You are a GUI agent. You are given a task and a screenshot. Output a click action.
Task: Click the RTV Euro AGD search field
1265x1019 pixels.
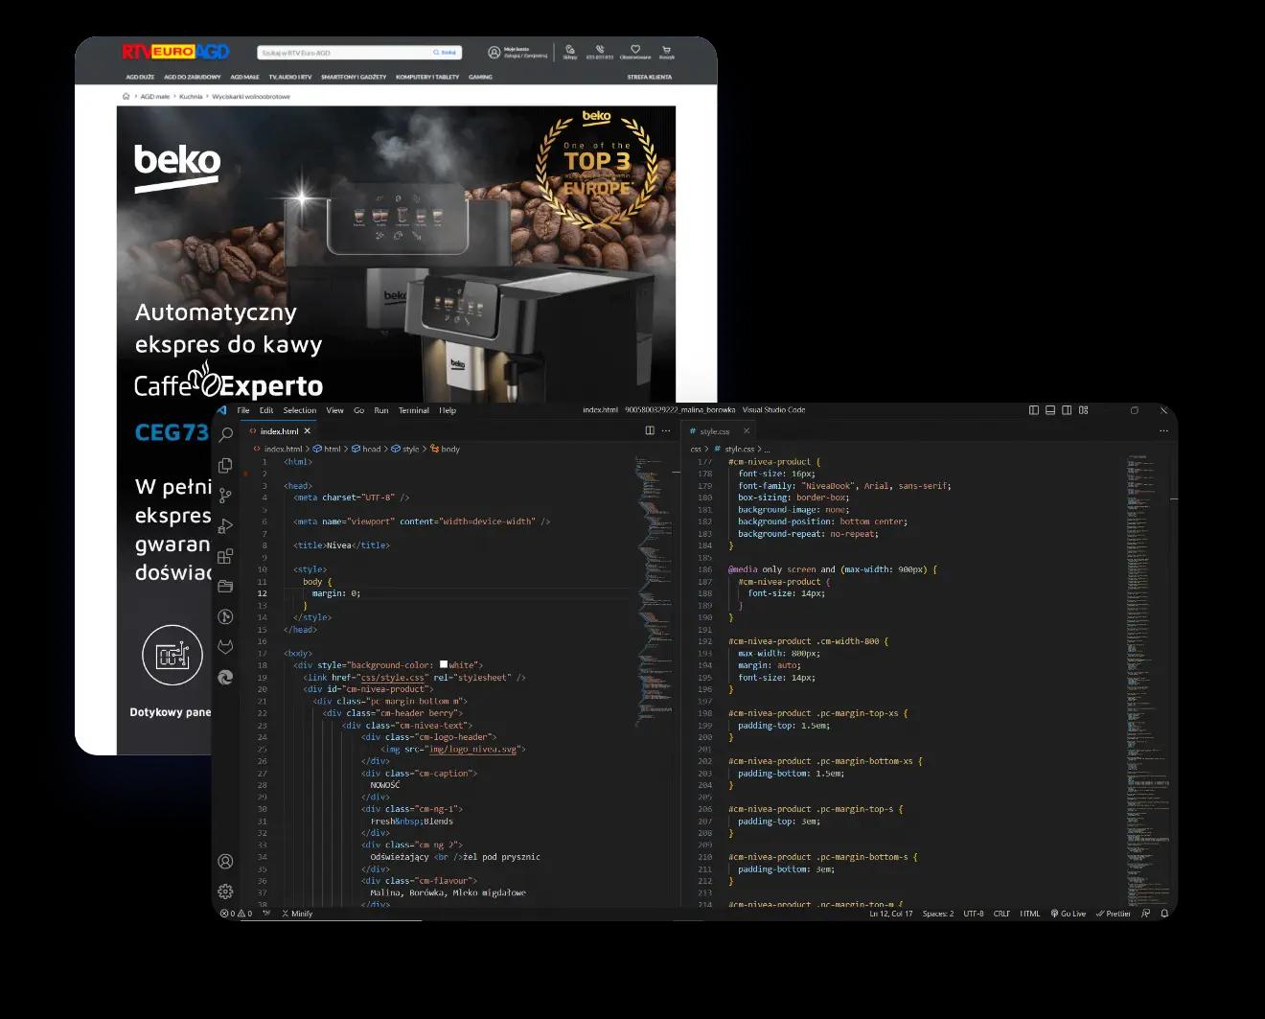point(345,53)
